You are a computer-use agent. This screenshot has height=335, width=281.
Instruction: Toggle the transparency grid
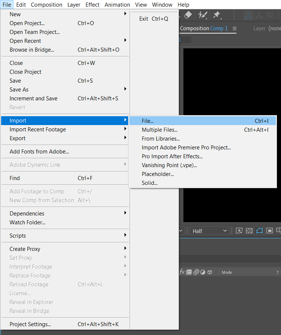[249, 231]
